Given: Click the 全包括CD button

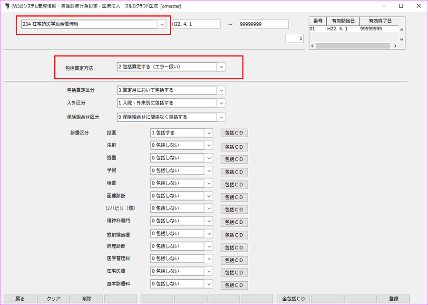Looking at the screenshot, I should click(293, 299).
